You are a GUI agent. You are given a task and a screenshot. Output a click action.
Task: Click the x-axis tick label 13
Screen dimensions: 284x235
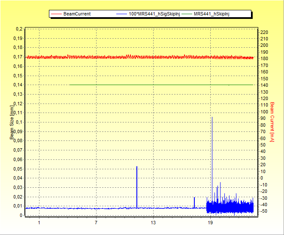pos(153,223)
